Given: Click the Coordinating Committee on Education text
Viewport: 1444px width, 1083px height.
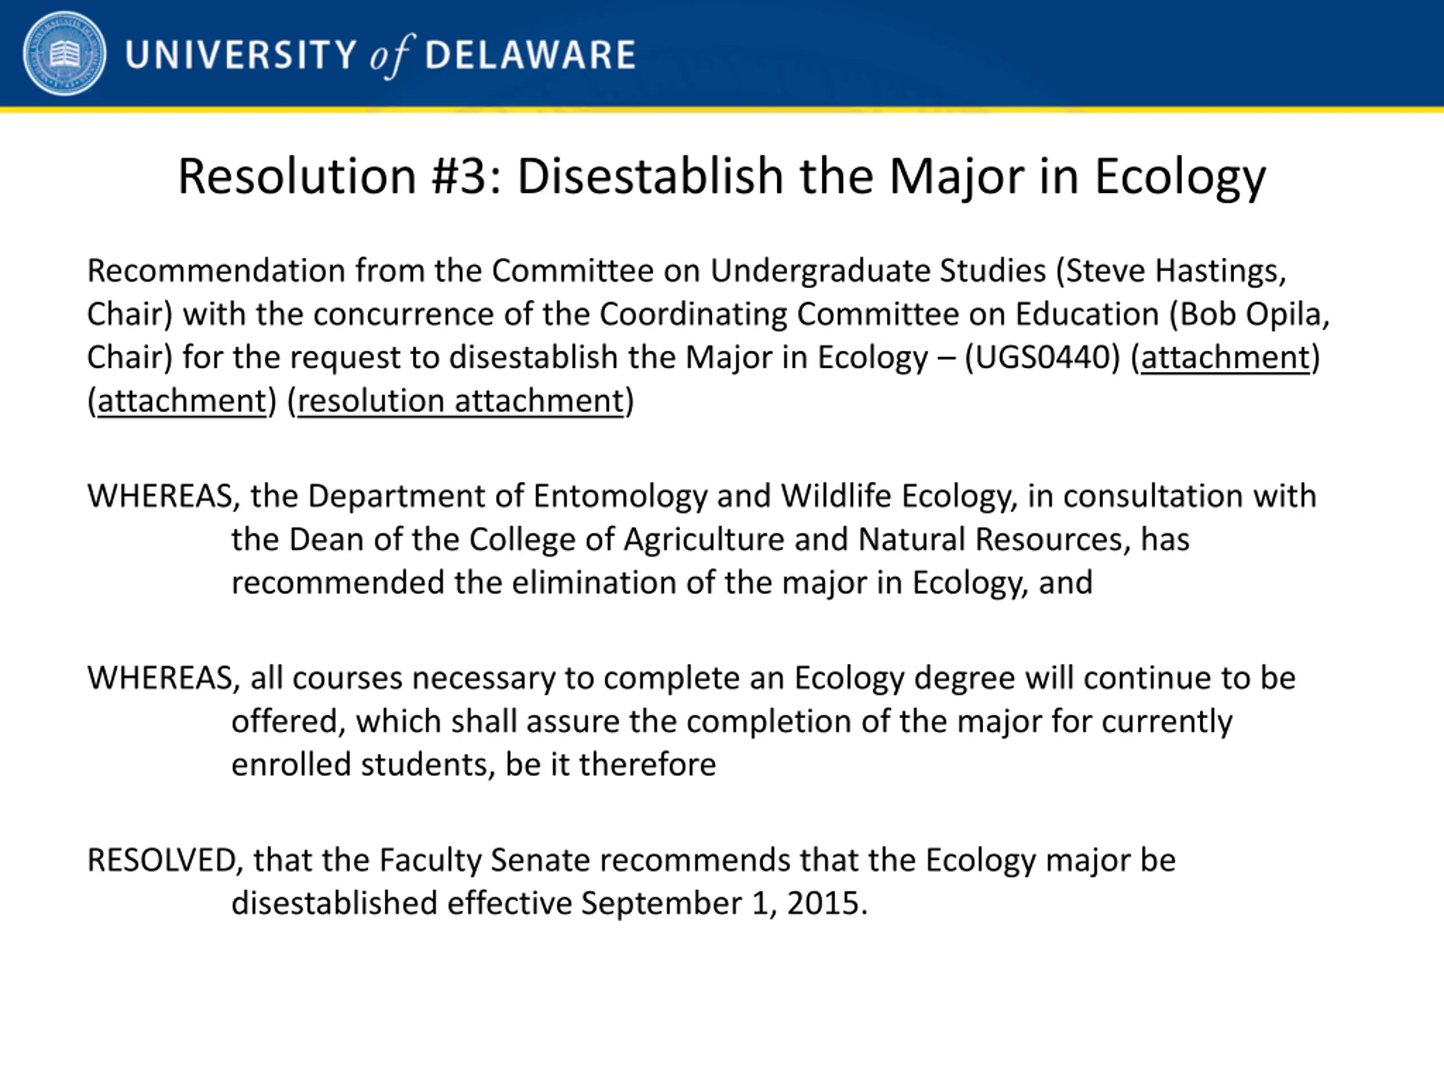Looking at the screenshot, I should point(879,314).
